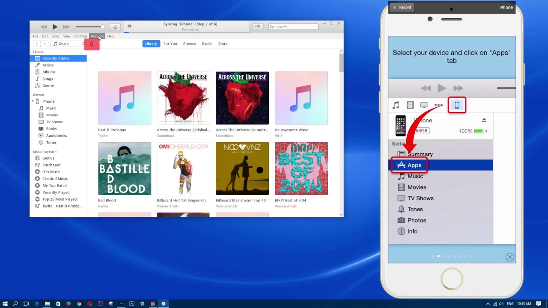548x308 pixels.
Task: Open the Song menu
Action: pos(55,36)
